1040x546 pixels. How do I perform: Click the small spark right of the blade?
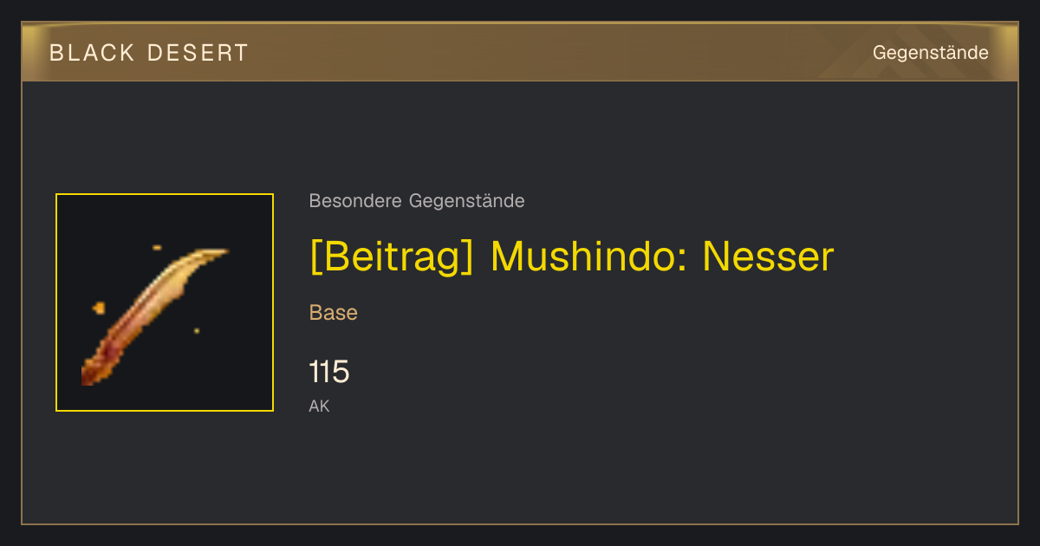pyautogui.click(x=197, y=330)
